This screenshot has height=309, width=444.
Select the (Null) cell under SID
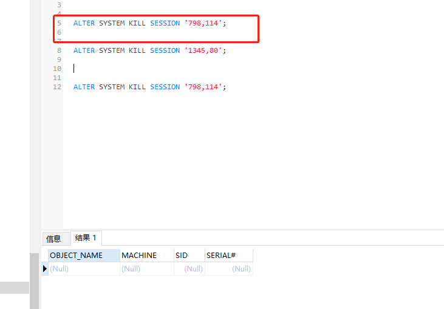(x=189, y=268)
